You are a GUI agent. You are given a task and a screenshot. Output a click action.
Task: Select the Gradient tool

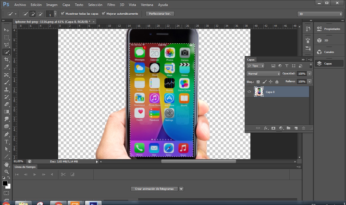pyautogui.click(x=6, y=112)
